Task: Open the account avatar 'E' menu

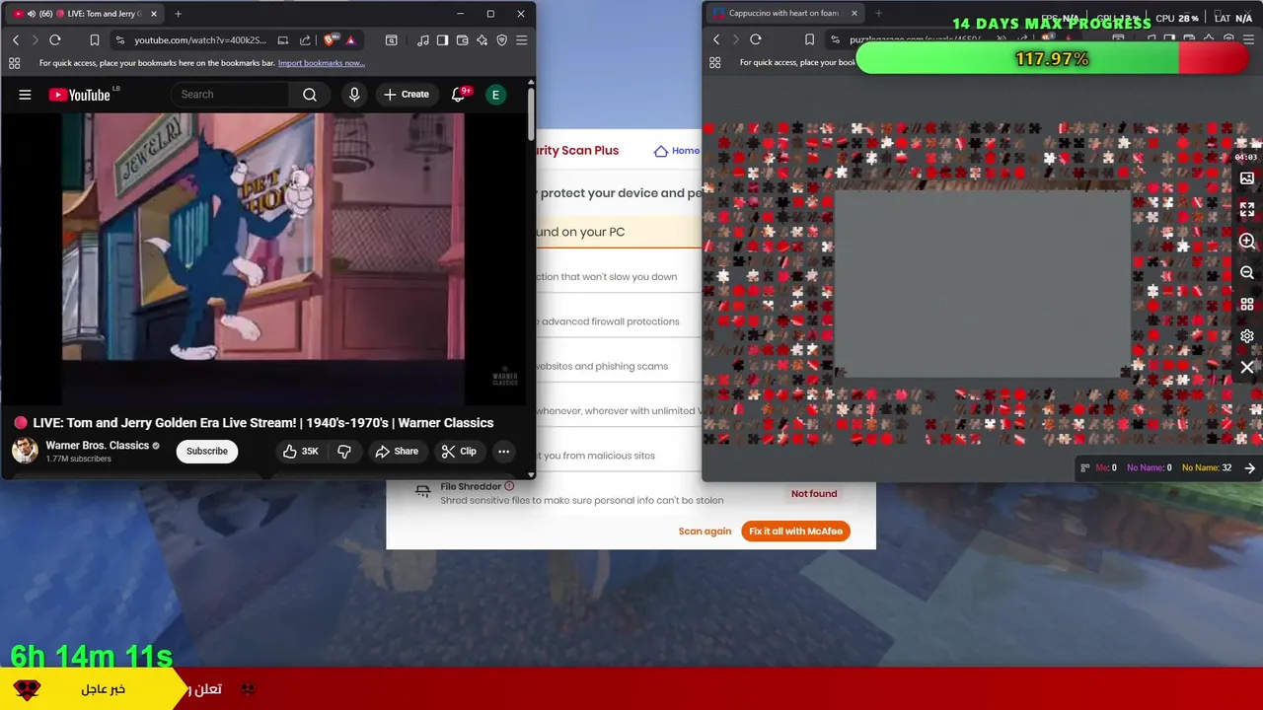Action: (495, 95)
